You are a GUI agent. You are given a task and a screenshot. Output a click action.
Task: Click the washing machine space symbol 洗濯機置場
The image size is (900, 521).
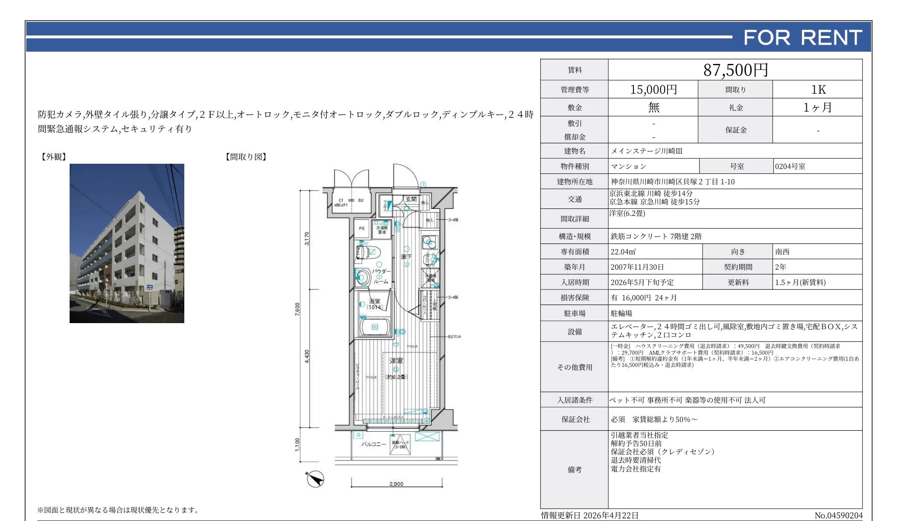click(x=382, y=230)
